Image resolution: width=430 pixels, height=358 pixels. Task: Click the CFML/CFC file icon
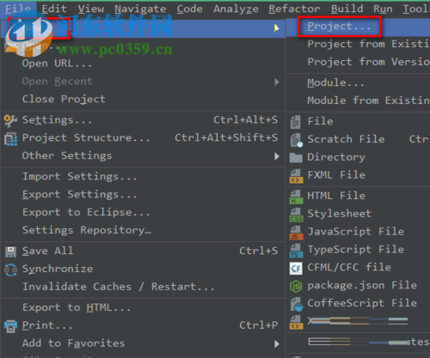pyautogui.click(x=296, y=268)
